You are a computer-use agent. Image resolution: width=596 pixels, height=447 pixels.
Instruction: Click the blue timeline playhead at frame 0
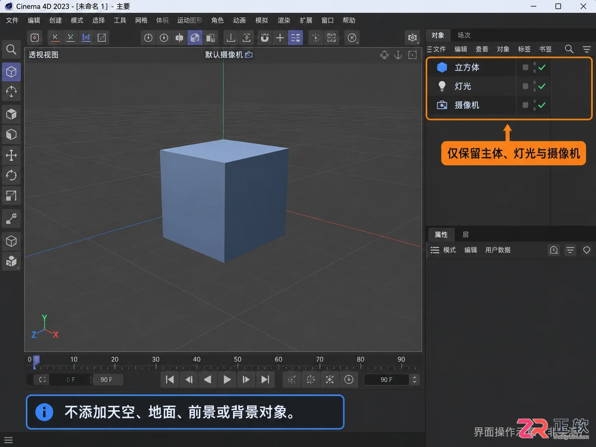(36, 361)
